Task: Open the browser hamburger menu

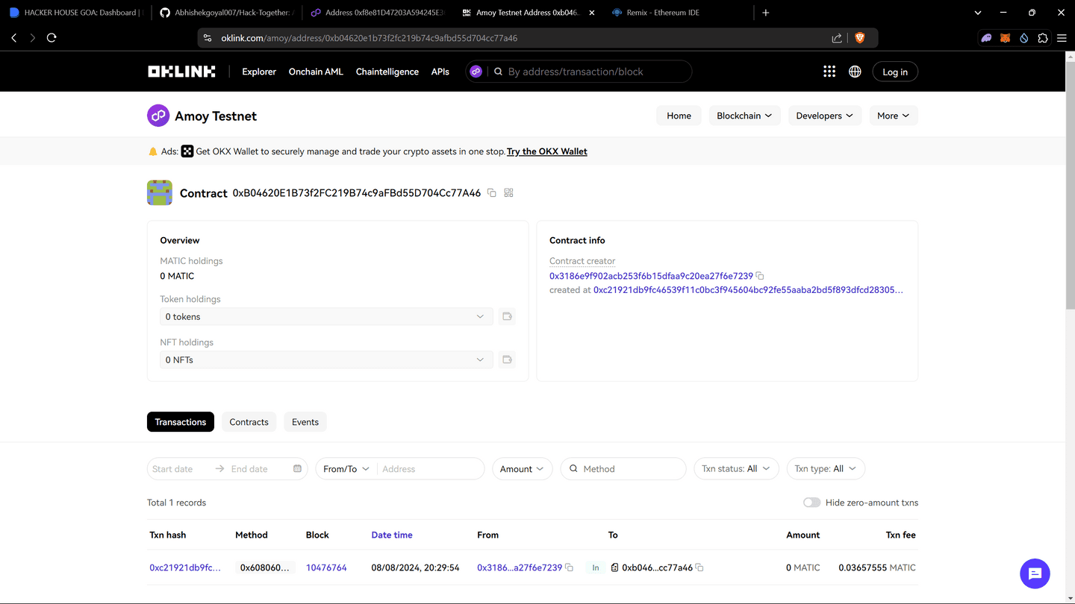Action: pos(1062,37)
